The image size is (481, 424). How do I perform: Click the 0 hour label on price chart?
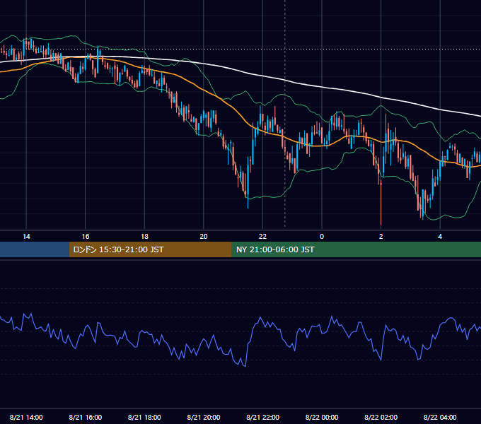point(322,237)
